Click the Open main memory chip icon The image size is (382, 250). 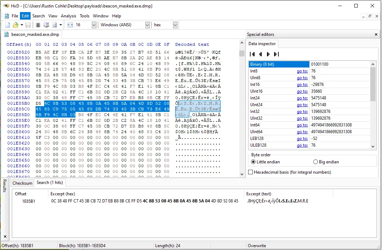(38, 25)
